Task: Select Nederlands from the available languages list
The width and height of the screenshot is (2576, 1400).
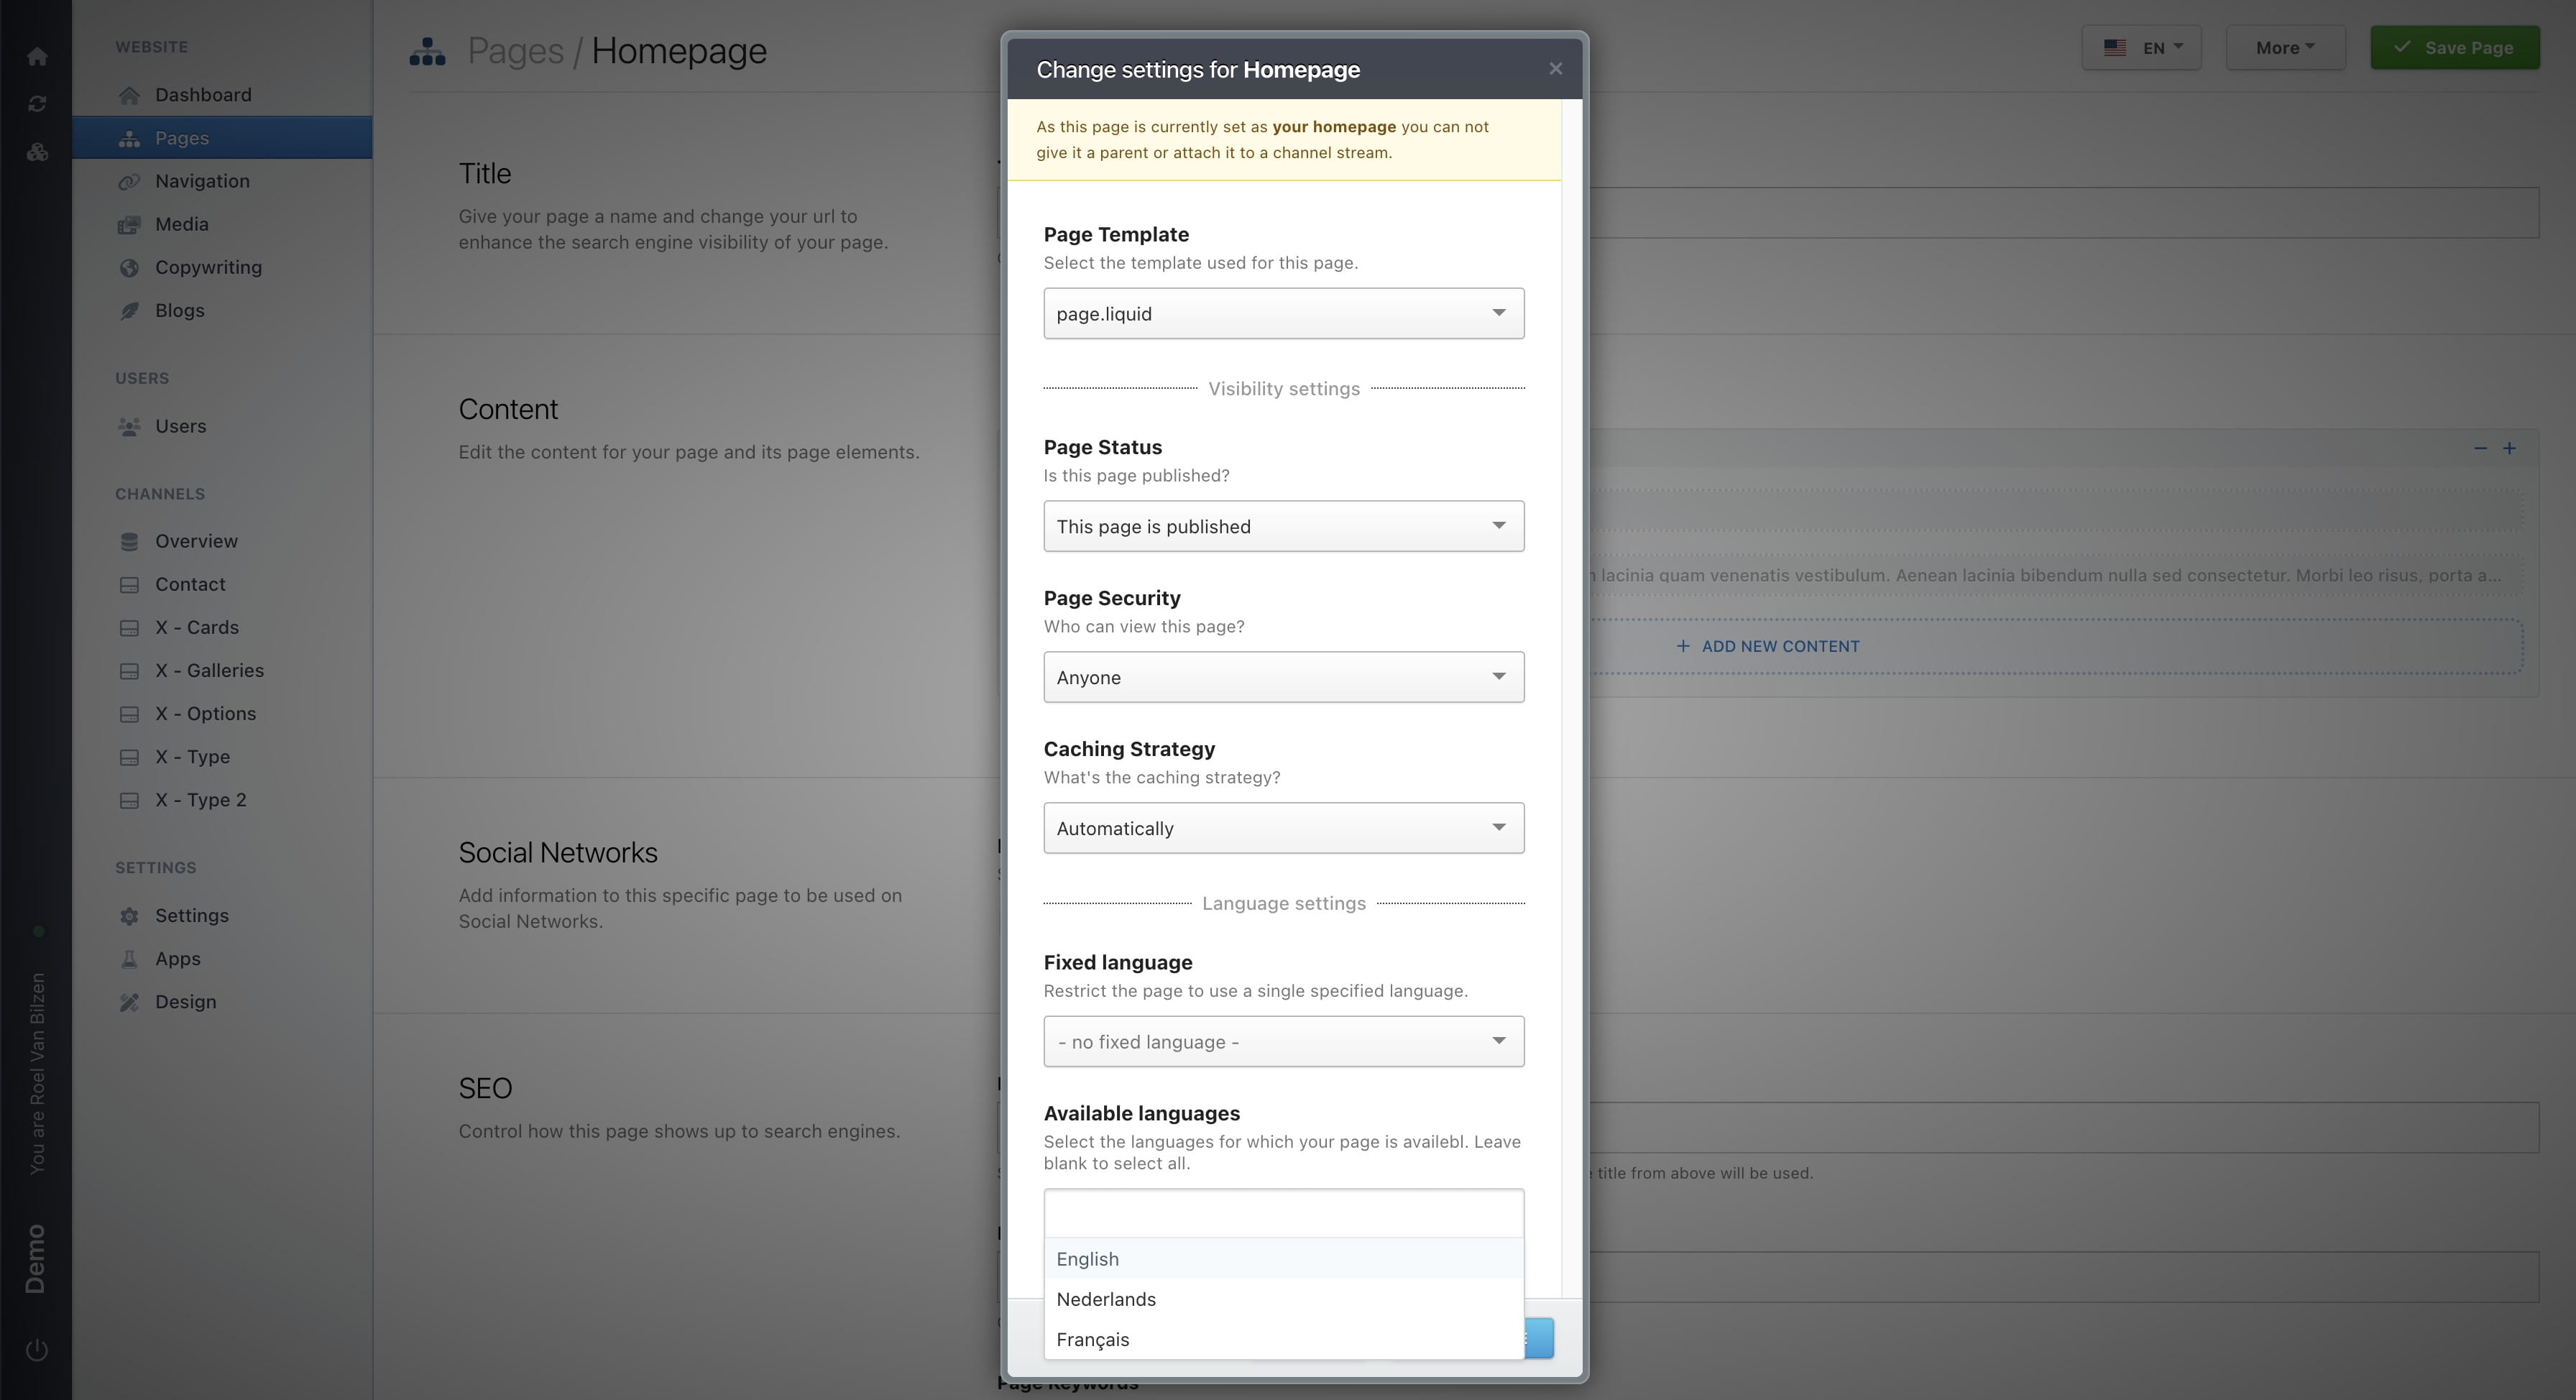Action: pyautogui.click(x=1106, y=1299)
